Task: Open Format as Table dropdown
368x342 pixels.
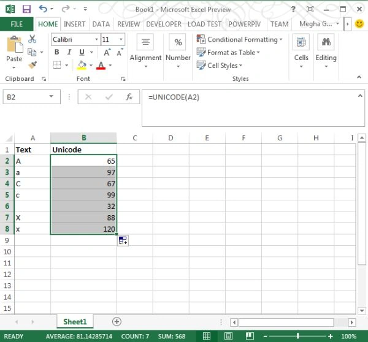Action: pyautogui.click(x=228, y=52)
